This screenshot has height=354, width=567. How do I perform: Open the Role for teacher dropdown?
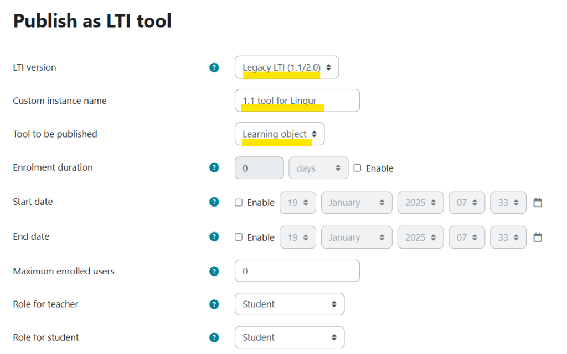tap(289, 304)
